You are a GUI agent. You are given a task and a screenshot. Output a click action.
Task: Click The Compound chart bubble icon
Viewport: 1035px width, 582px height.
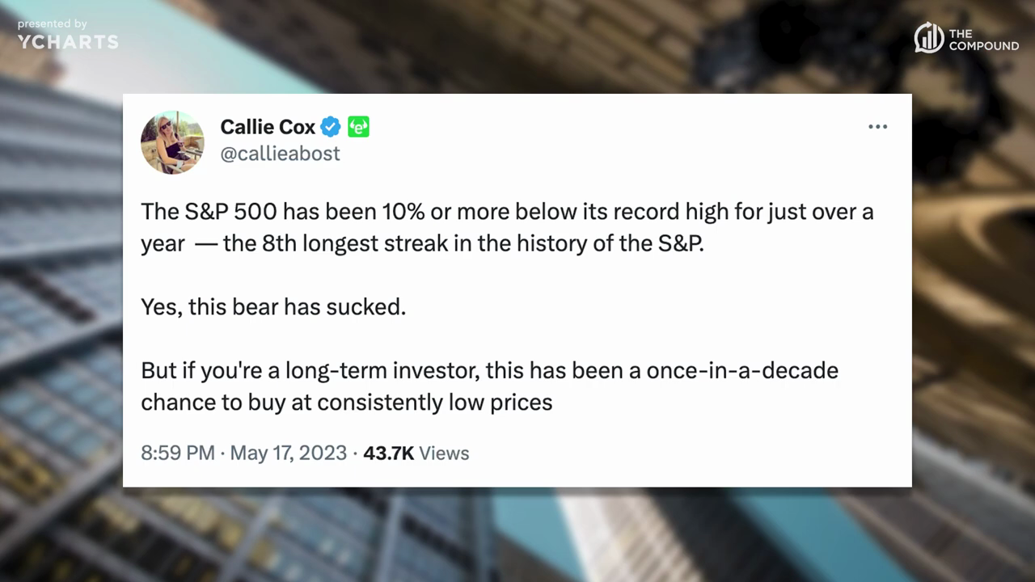(929, 38)
